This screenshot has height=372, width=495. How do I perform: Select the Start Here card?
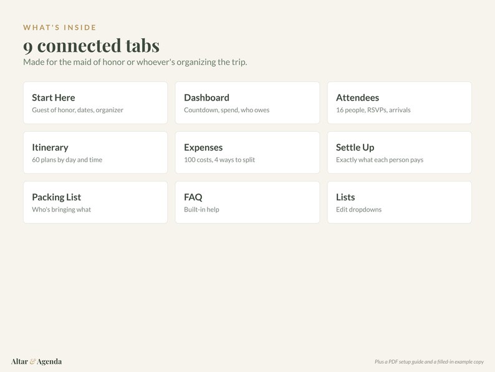click(95, 103)
